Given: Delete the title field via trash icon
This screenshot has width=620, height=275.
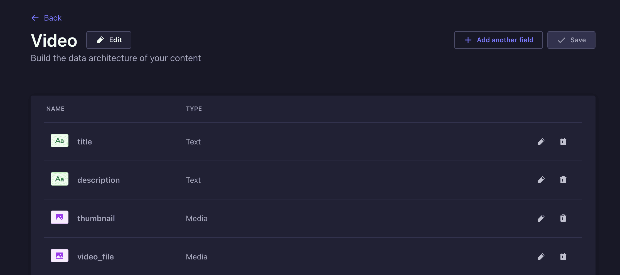Looking at the screenshot, I should click(x=563, y=142).
